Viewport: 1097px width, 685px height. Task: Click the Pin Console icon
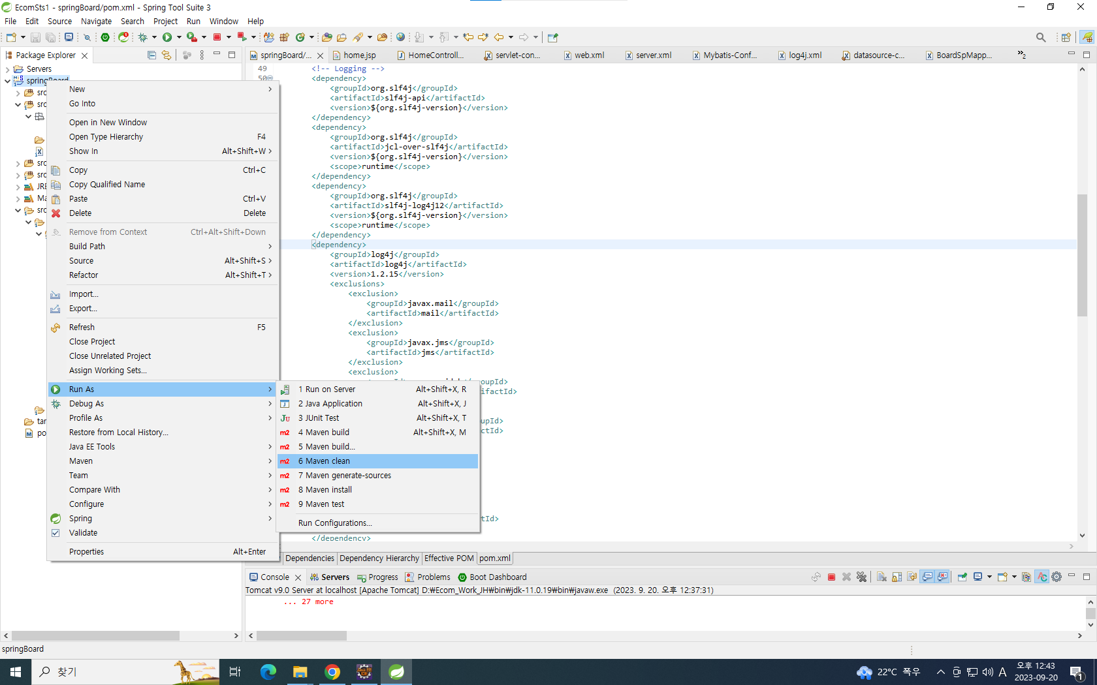click(x=962, y=577)
